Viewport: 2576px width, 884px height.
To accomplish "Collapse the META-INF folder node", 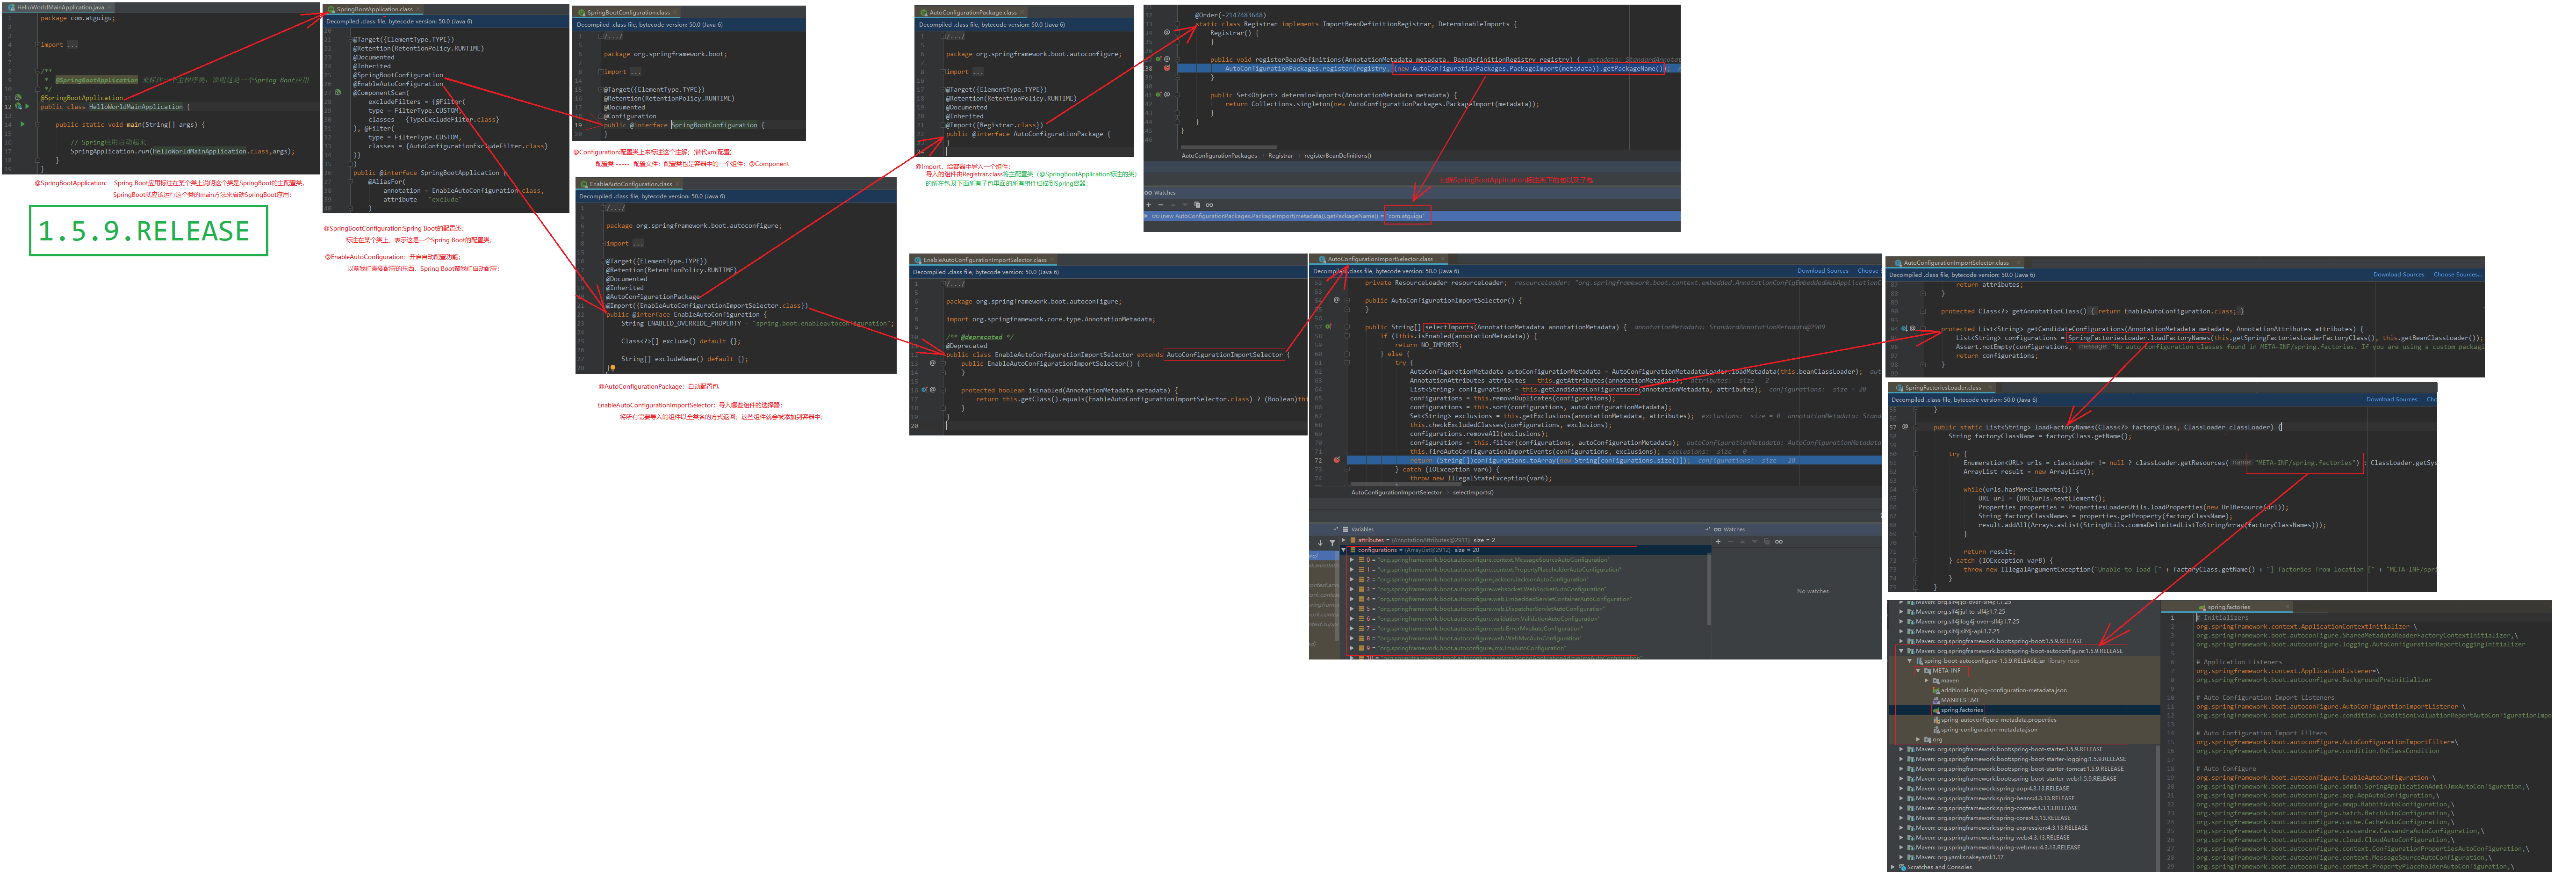I will 1918,671.
